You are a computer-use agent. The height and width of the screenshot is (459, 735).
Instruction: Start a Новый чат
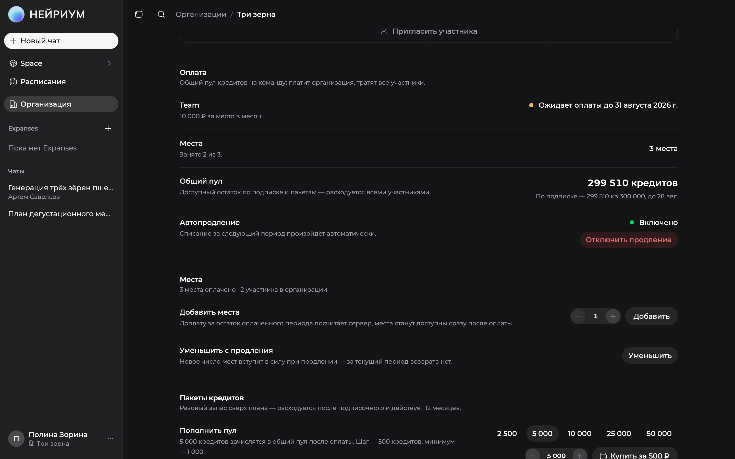pyautogui.click(x=61, y=41)
